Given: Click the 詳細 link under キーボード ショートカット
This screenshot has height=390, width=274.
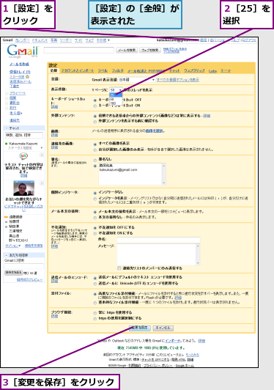Looking at the screenshot, I should click(x=54, y=107).
